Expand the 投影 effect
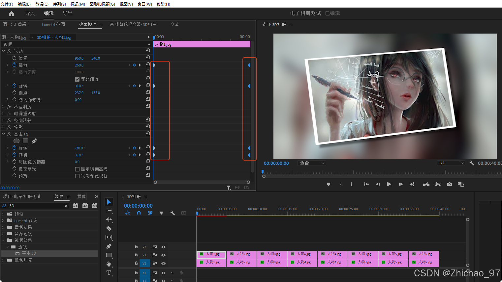Image resolution: width=502 pixels, height=282 pixels. [3, 127]
